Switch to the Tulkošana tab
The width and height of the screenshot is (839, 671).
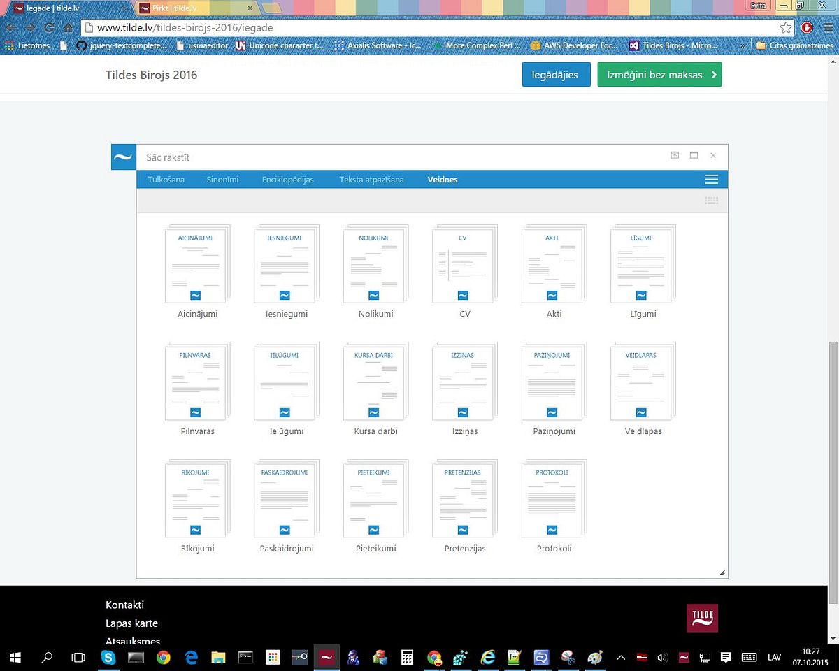[x=166, y=180]
